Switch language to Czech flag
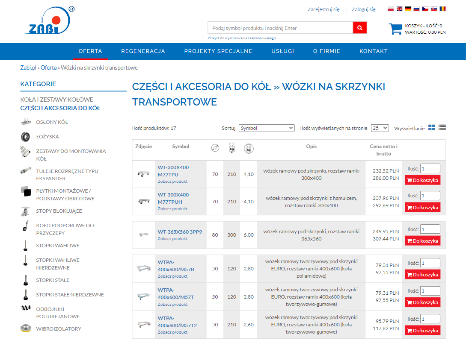The height and width of the screenshot is (340, 466). [x=425, y=9]
